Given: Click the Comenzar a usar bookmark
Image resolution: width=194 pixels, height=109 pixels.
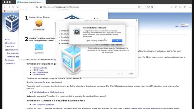Looking at the screenshot, I should pyautogui.click(x=11, y=11).
